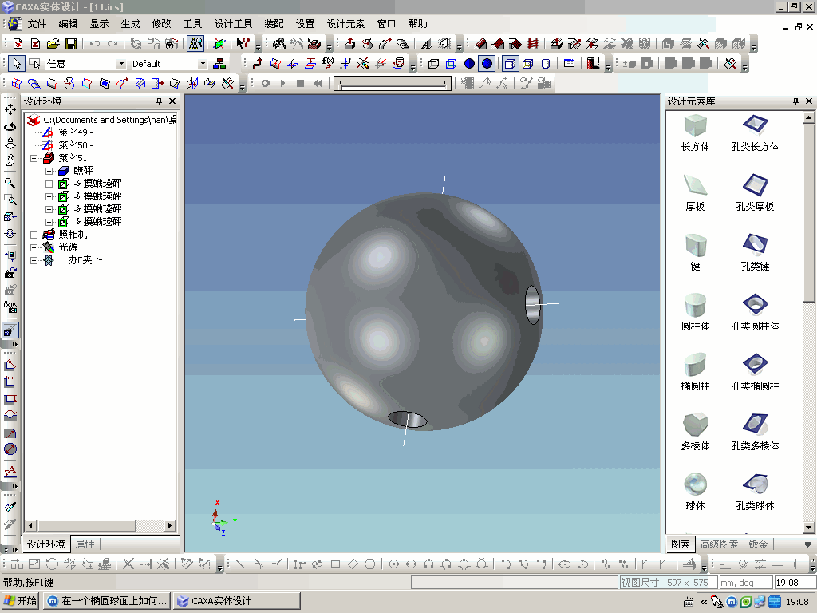Open the 编辑 menu
The height and width of the screenshot is (613, 817).
(68, 24)
